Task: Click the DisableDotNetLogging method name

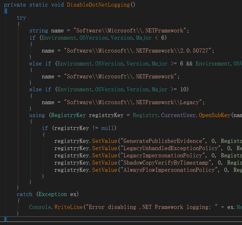Action: tap(99, 5)
